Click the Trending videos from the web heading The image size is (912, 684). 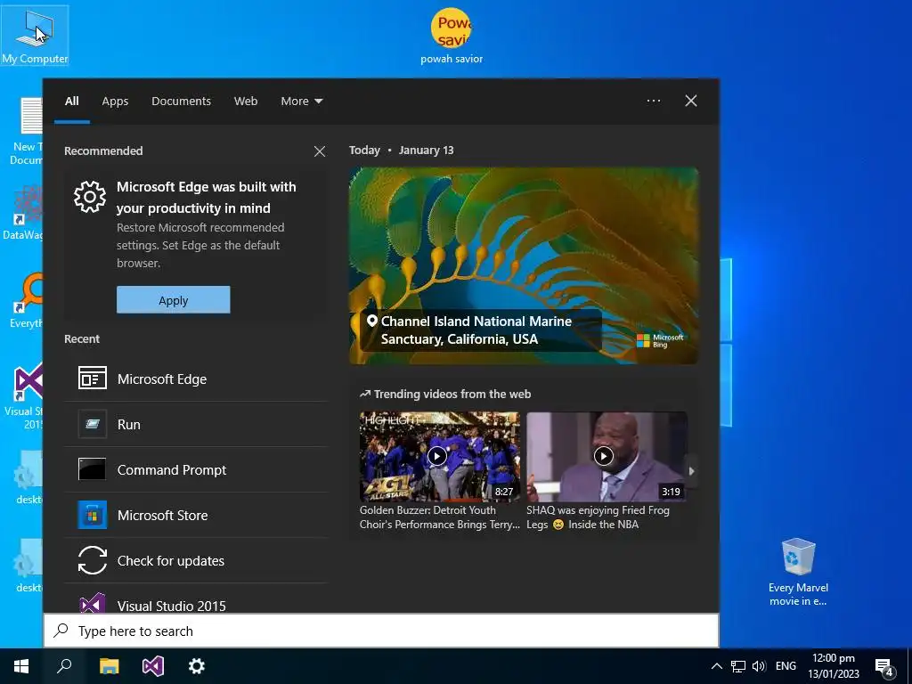445,395
